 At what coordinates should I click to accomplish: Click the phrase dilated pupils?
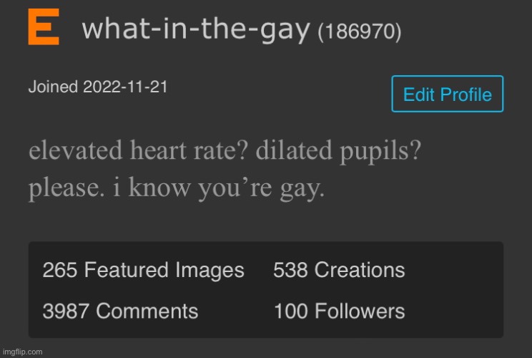(x=338, y=151)
